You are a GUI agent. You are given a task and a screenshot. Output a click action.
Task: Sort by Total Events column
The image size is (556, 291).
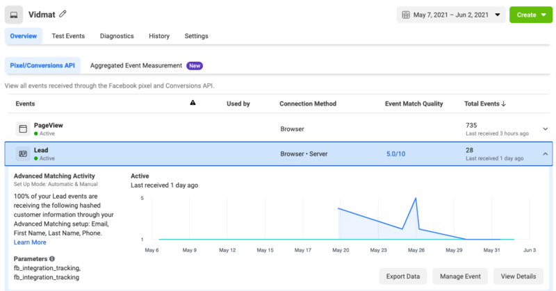point(485,104)
